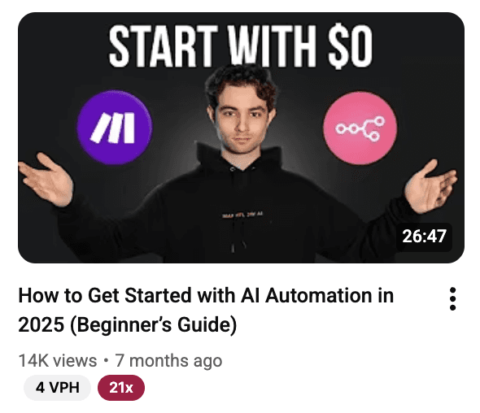Image resolution: width=480 pixels, height=413 pixels.
Task: Click the open hand below the n8n logo
Action: point(430,186)
